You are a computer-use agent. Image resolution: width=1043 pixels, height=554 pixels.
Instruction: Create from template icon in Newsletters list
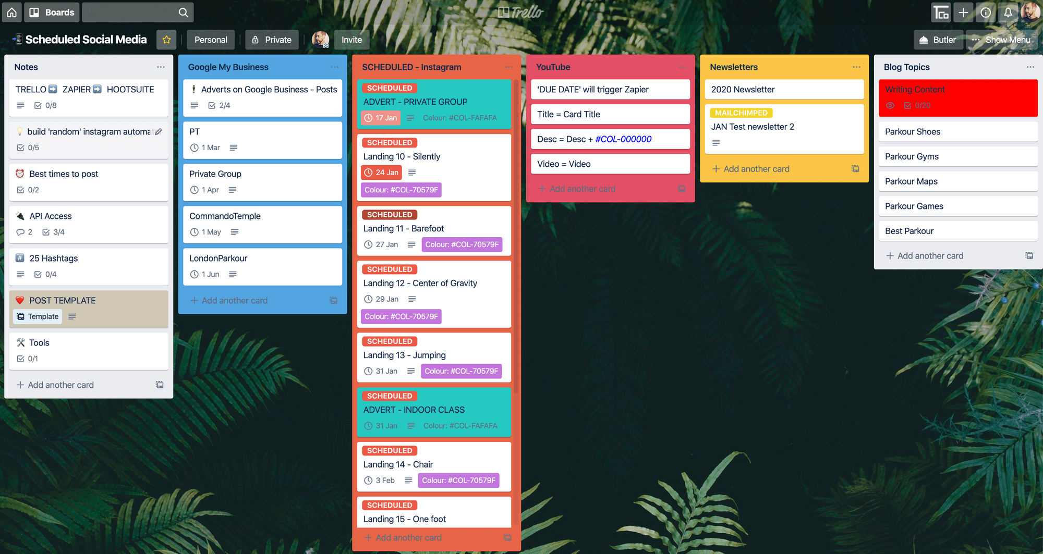point(855,169)
